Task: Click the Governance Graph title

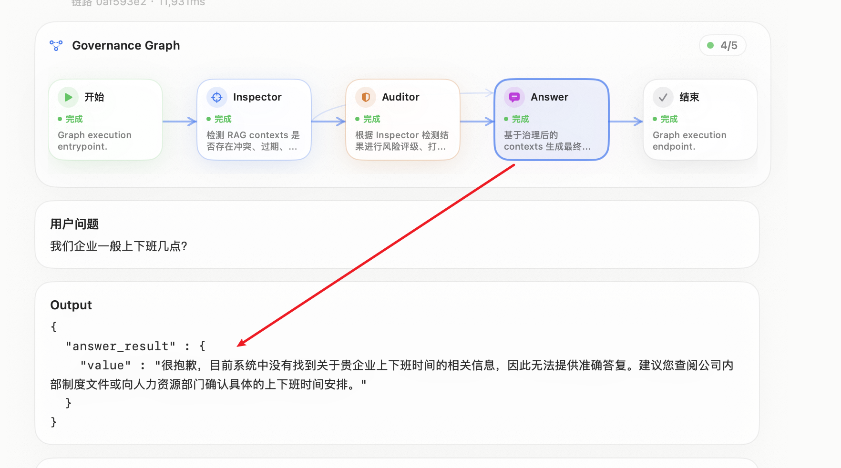Action: click(x=126, y=45)
